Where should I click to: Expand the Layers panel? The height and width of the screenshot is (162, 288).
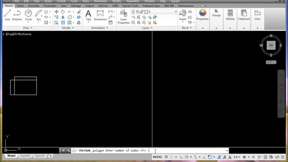click(x=147, y=28)
